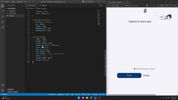This screenshot has height=100, width=178.
Task: Toggle the bottom panel layout icon
Action: click(x=86, y=2)
